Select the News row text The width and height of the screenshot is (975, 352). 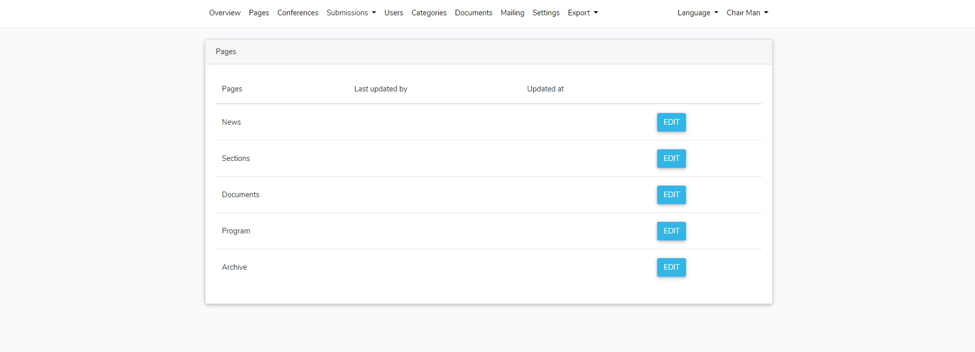point(231,122)
